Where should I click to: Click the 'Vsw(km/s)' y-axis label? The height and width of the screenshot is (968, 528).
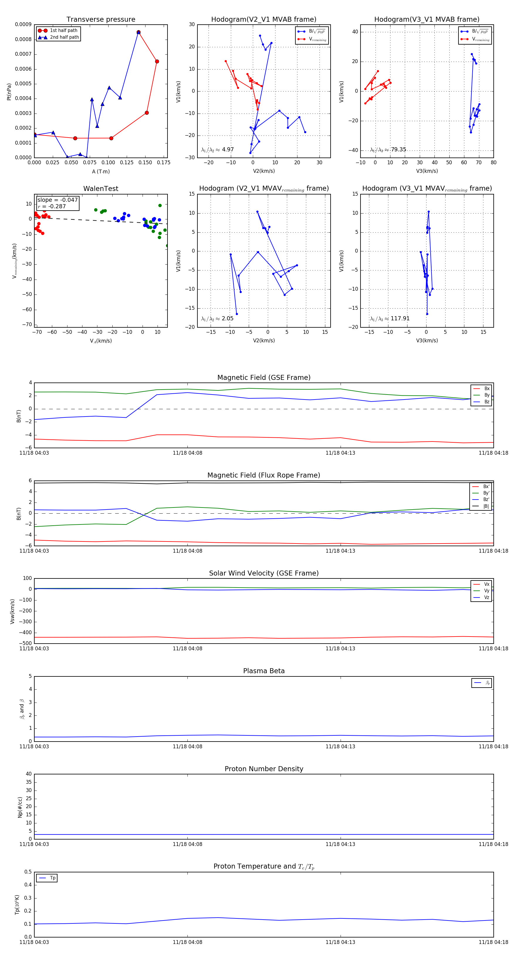12,611
